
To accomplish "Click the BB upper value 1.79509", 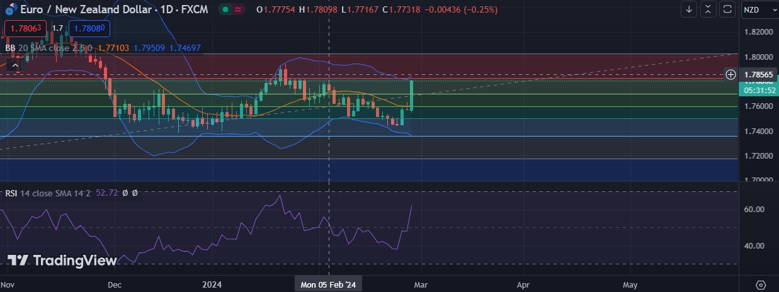I will (x=148, y=47).
